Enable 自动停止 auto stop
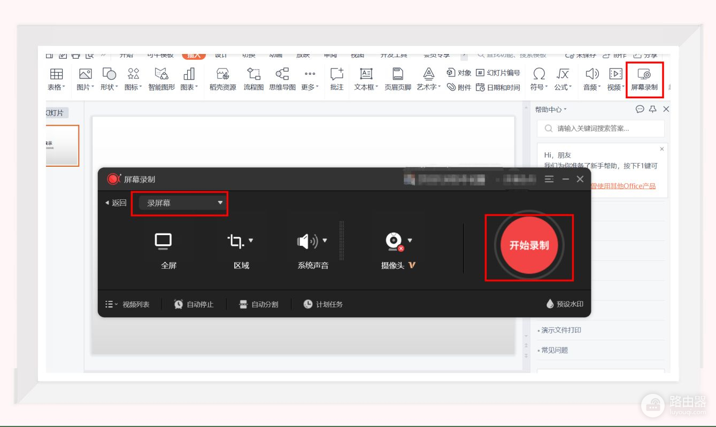The width and height of the screenshot is (716, 427). (x=194, y=304)
